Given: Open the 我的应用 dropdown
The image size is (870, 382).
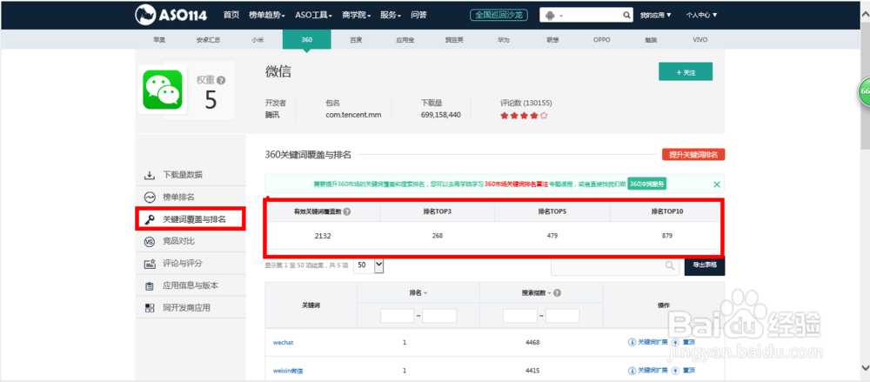Looking at the screenshot, I should tap(655, 16).
